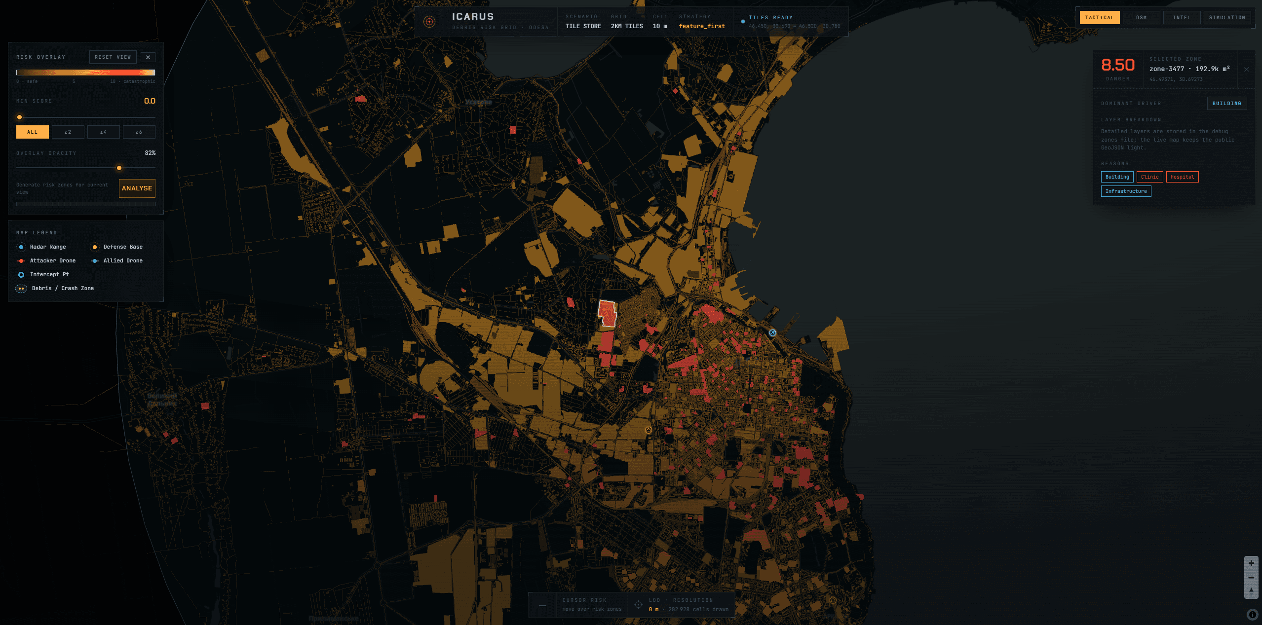Click the 10 m cell value
The width and height of the screenshot is (1262, 625).
pyautogui.click(x=660, y=26)
